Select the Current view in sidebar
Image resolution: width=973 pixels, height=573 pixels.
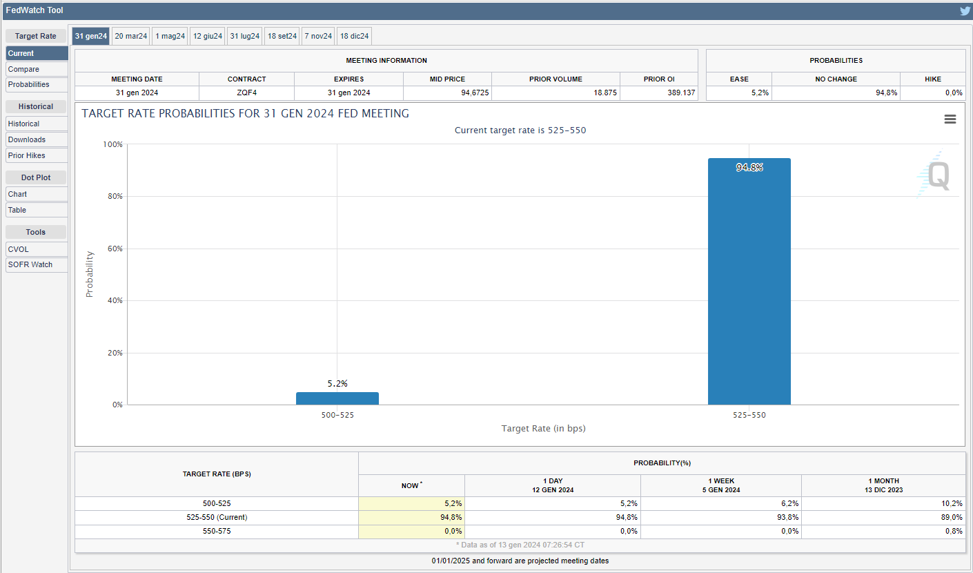[x=37, y=53]
